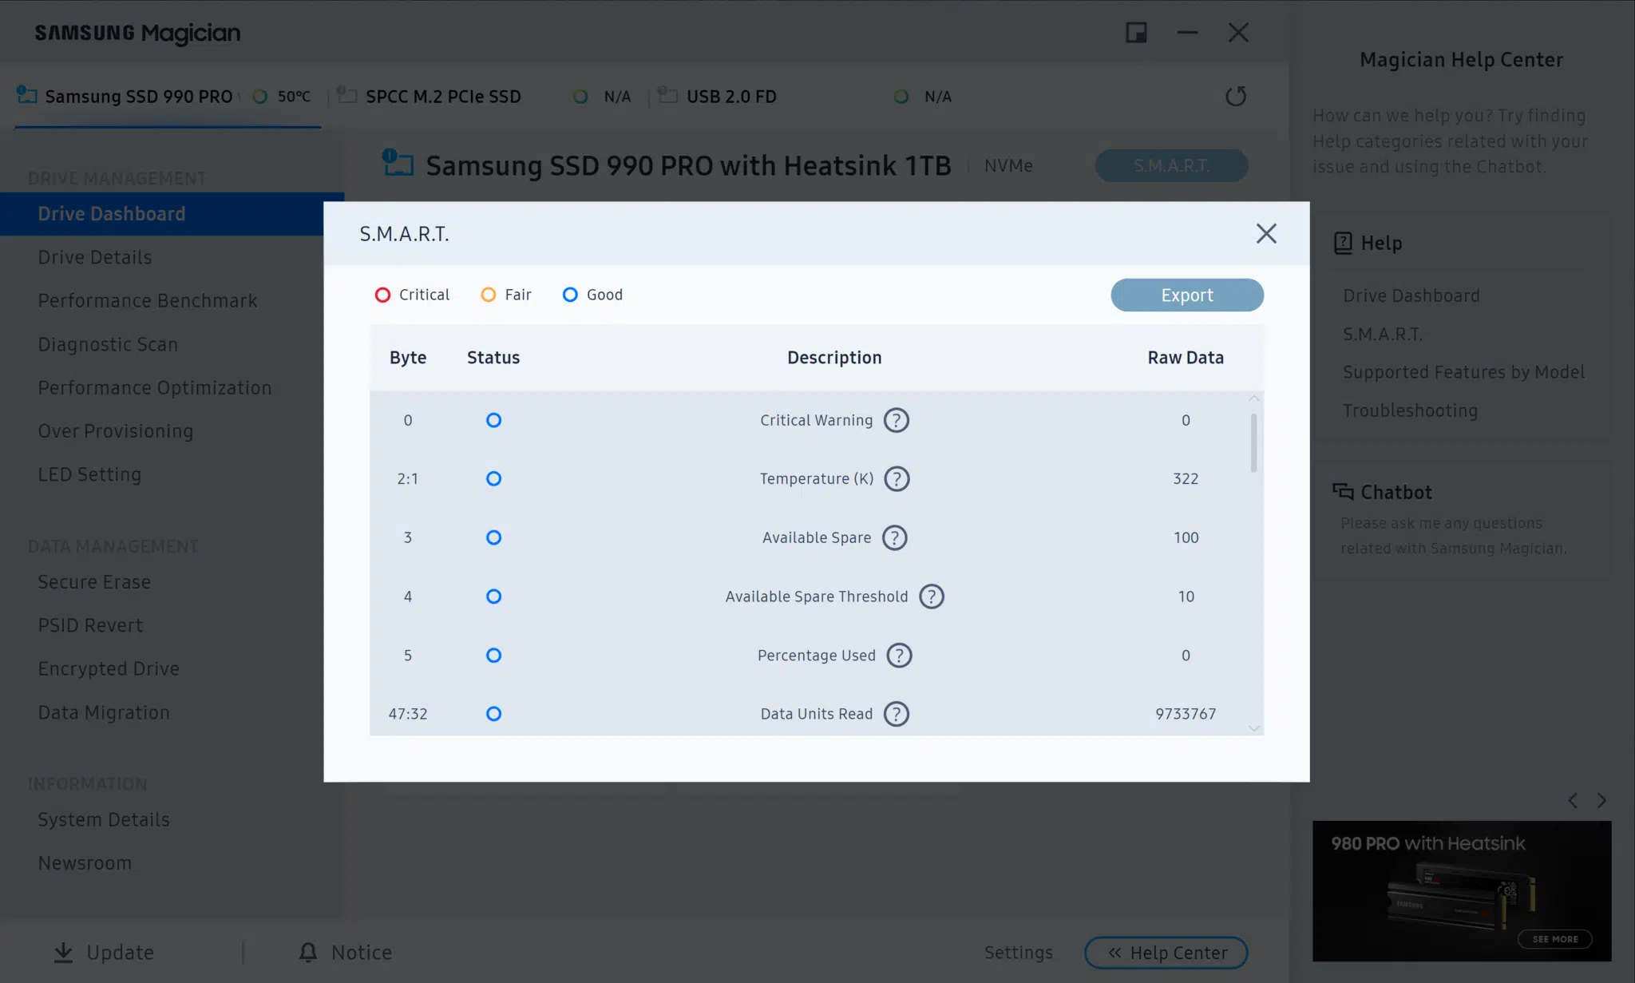This screenshot has height=983, width=1635.
Task: Go to previous banner in Help Center
Action: tap(1572, 800)
